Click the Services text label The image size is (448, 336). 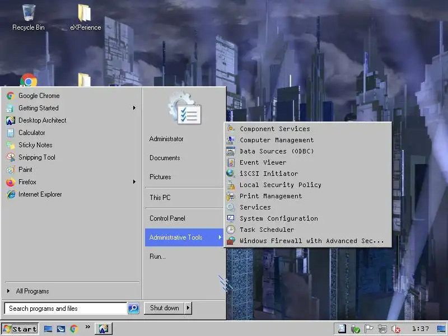255,207
